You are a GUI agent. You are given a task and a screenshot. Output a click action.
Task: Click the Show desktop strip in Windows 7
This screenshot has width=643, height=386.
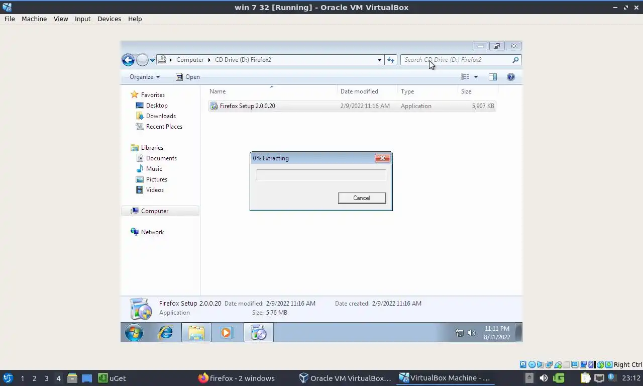(x=519, y=332)
